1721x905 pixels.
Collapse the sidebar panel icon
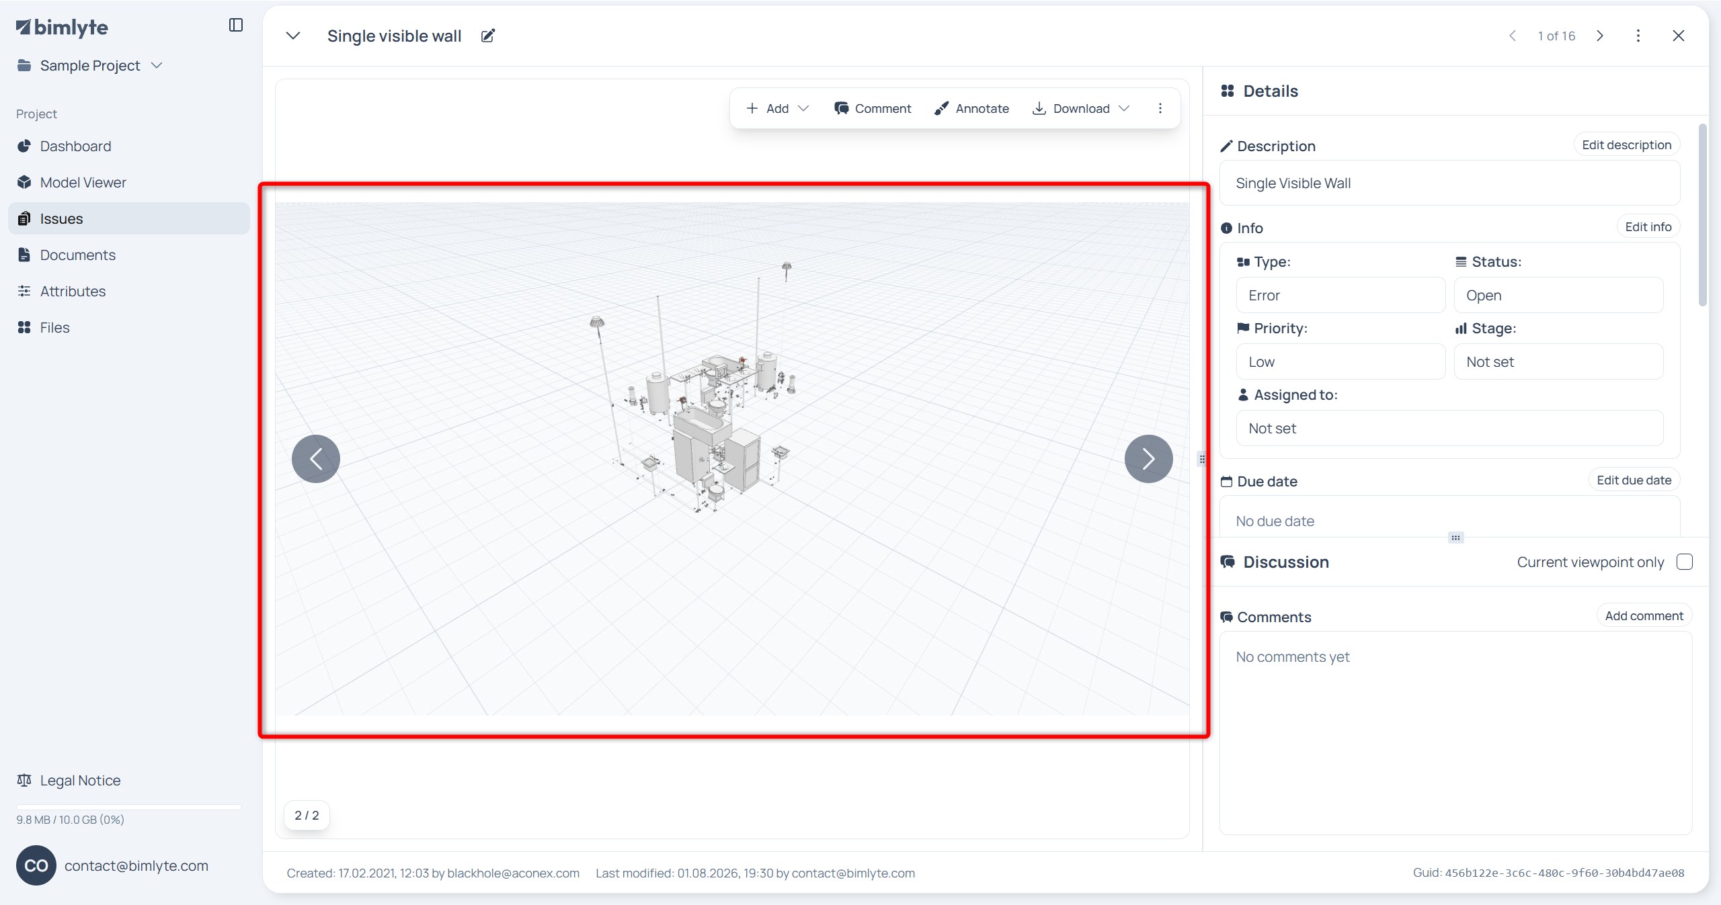click(235, 26)
